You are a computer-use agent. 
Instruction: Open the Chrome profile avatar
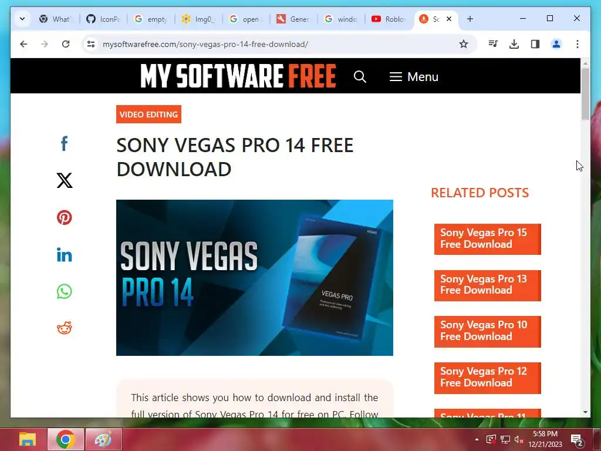click(556, 44)
